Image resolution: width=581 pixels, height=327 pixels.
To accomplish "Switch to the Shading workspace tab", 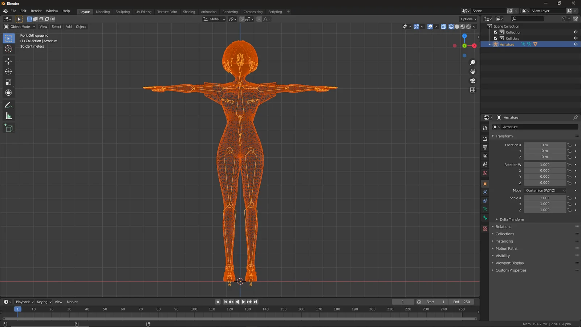I will pos(189,12).
